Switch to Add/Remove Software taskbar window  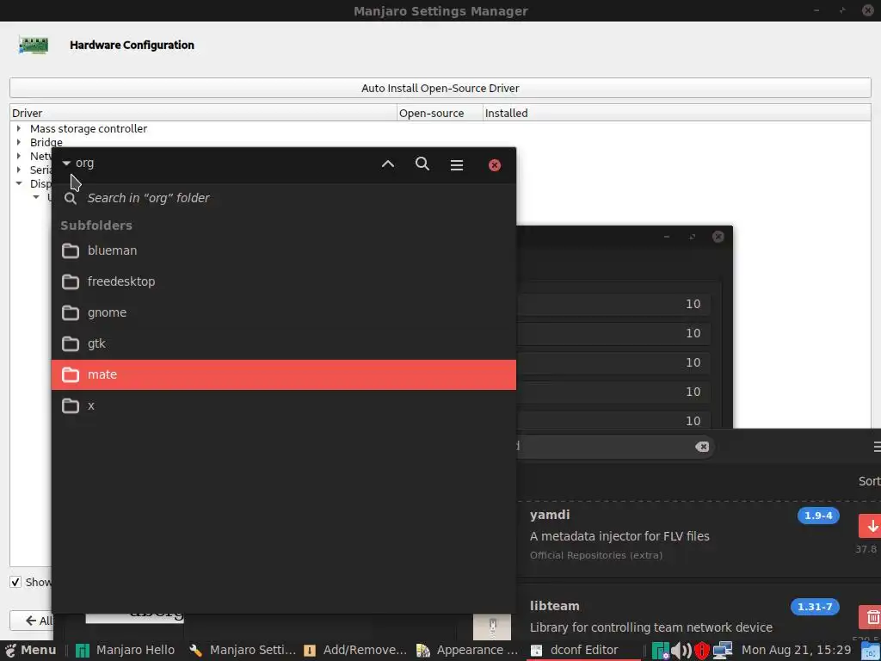(x=355, y=651)
